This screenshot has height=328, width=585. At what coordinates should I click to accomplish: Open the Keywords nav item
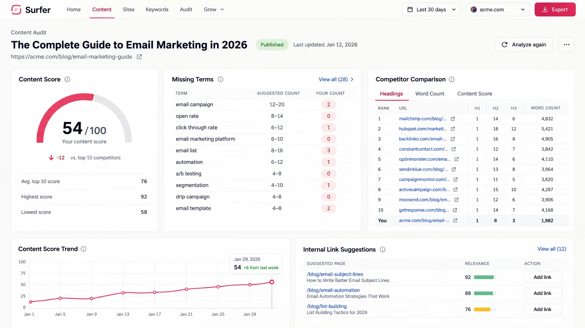pyautogui.click(x=157, y=10)
